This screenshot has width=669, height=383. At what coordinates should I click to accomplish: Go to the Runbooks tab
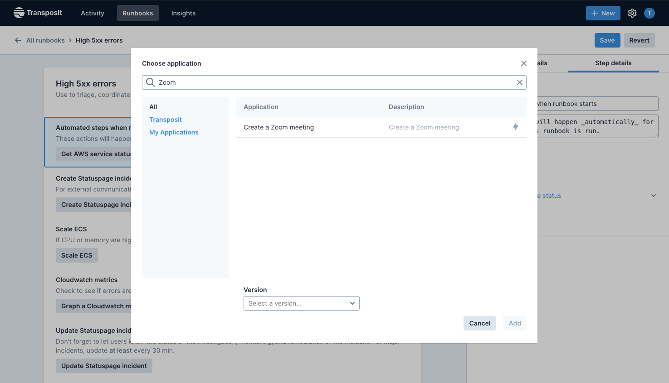pyautogui.click(x=138, y=13)
